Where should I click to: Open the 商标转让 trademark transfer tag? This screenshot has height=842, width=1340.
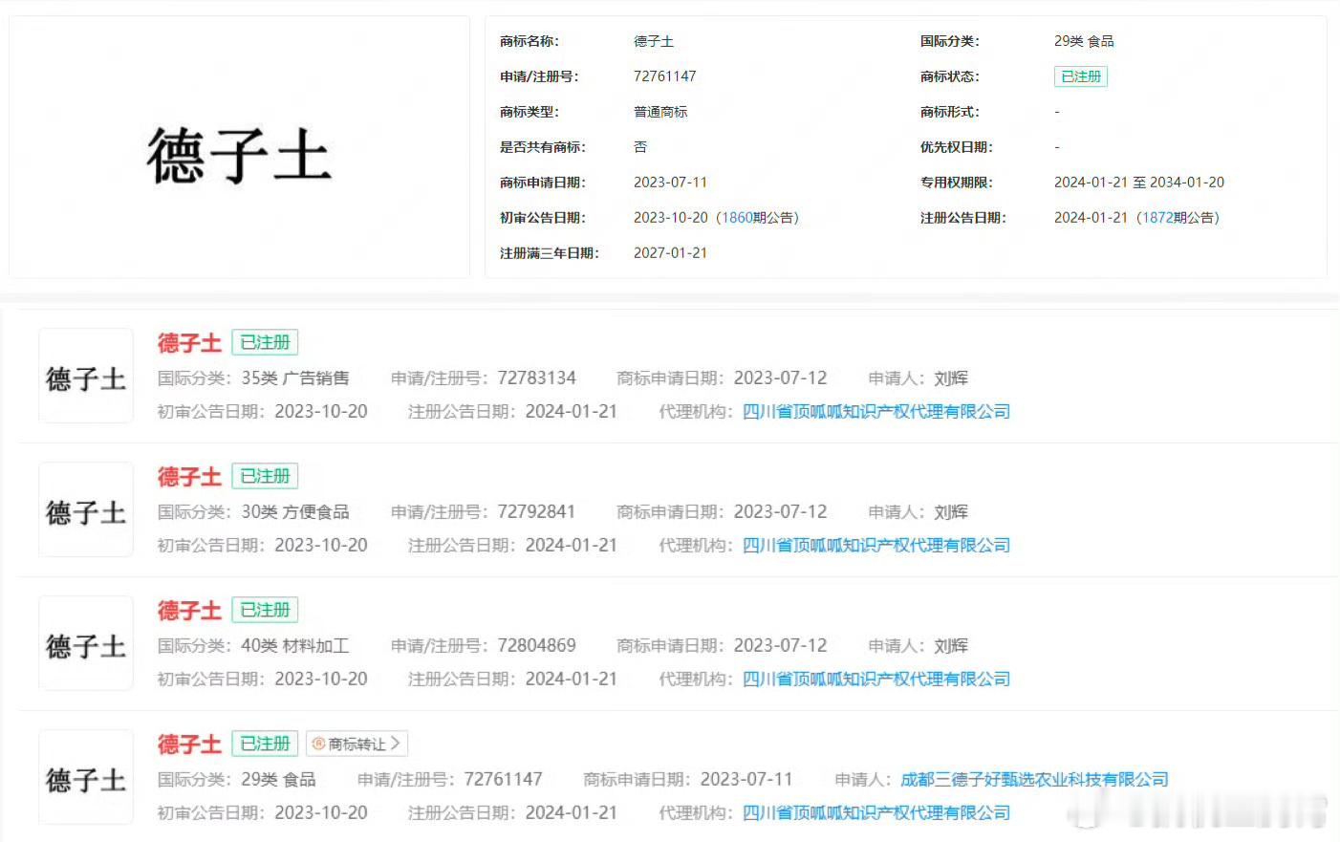pyautogui.click(x=357, y=744)
